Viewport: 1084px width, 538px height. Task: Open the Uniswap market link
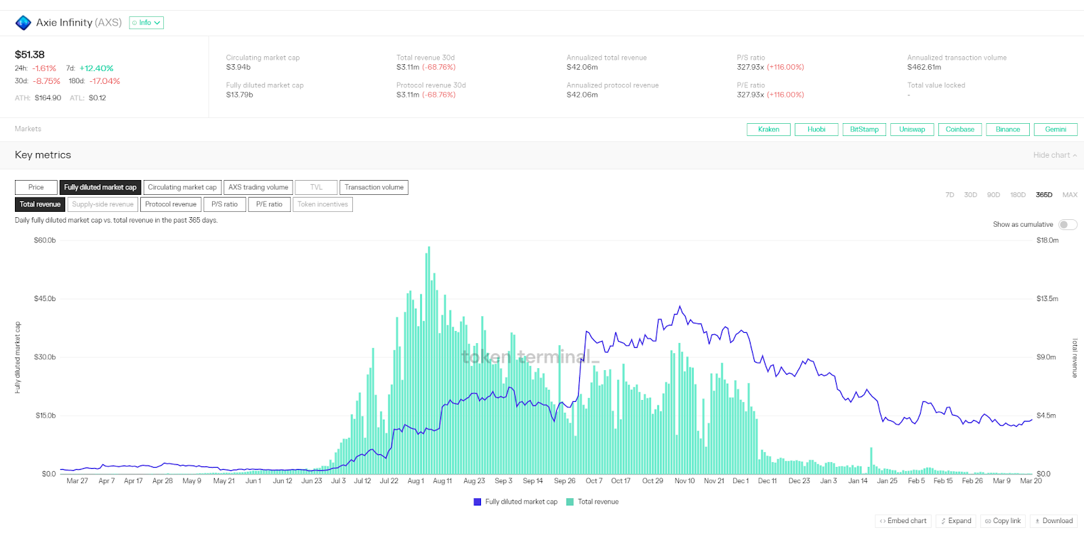coord(912,129)
